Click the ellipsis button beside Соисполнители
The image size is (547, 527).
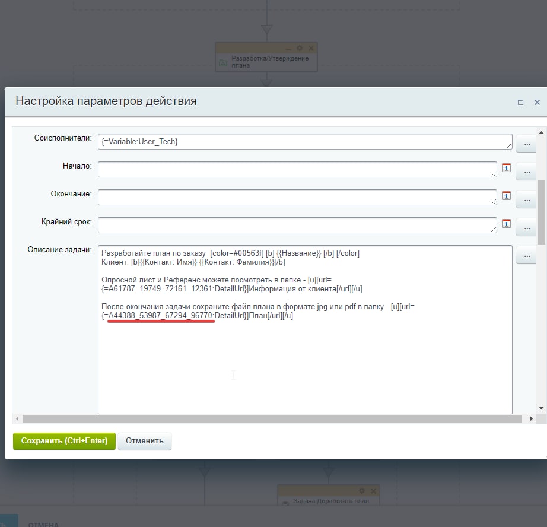click(526, 144)
